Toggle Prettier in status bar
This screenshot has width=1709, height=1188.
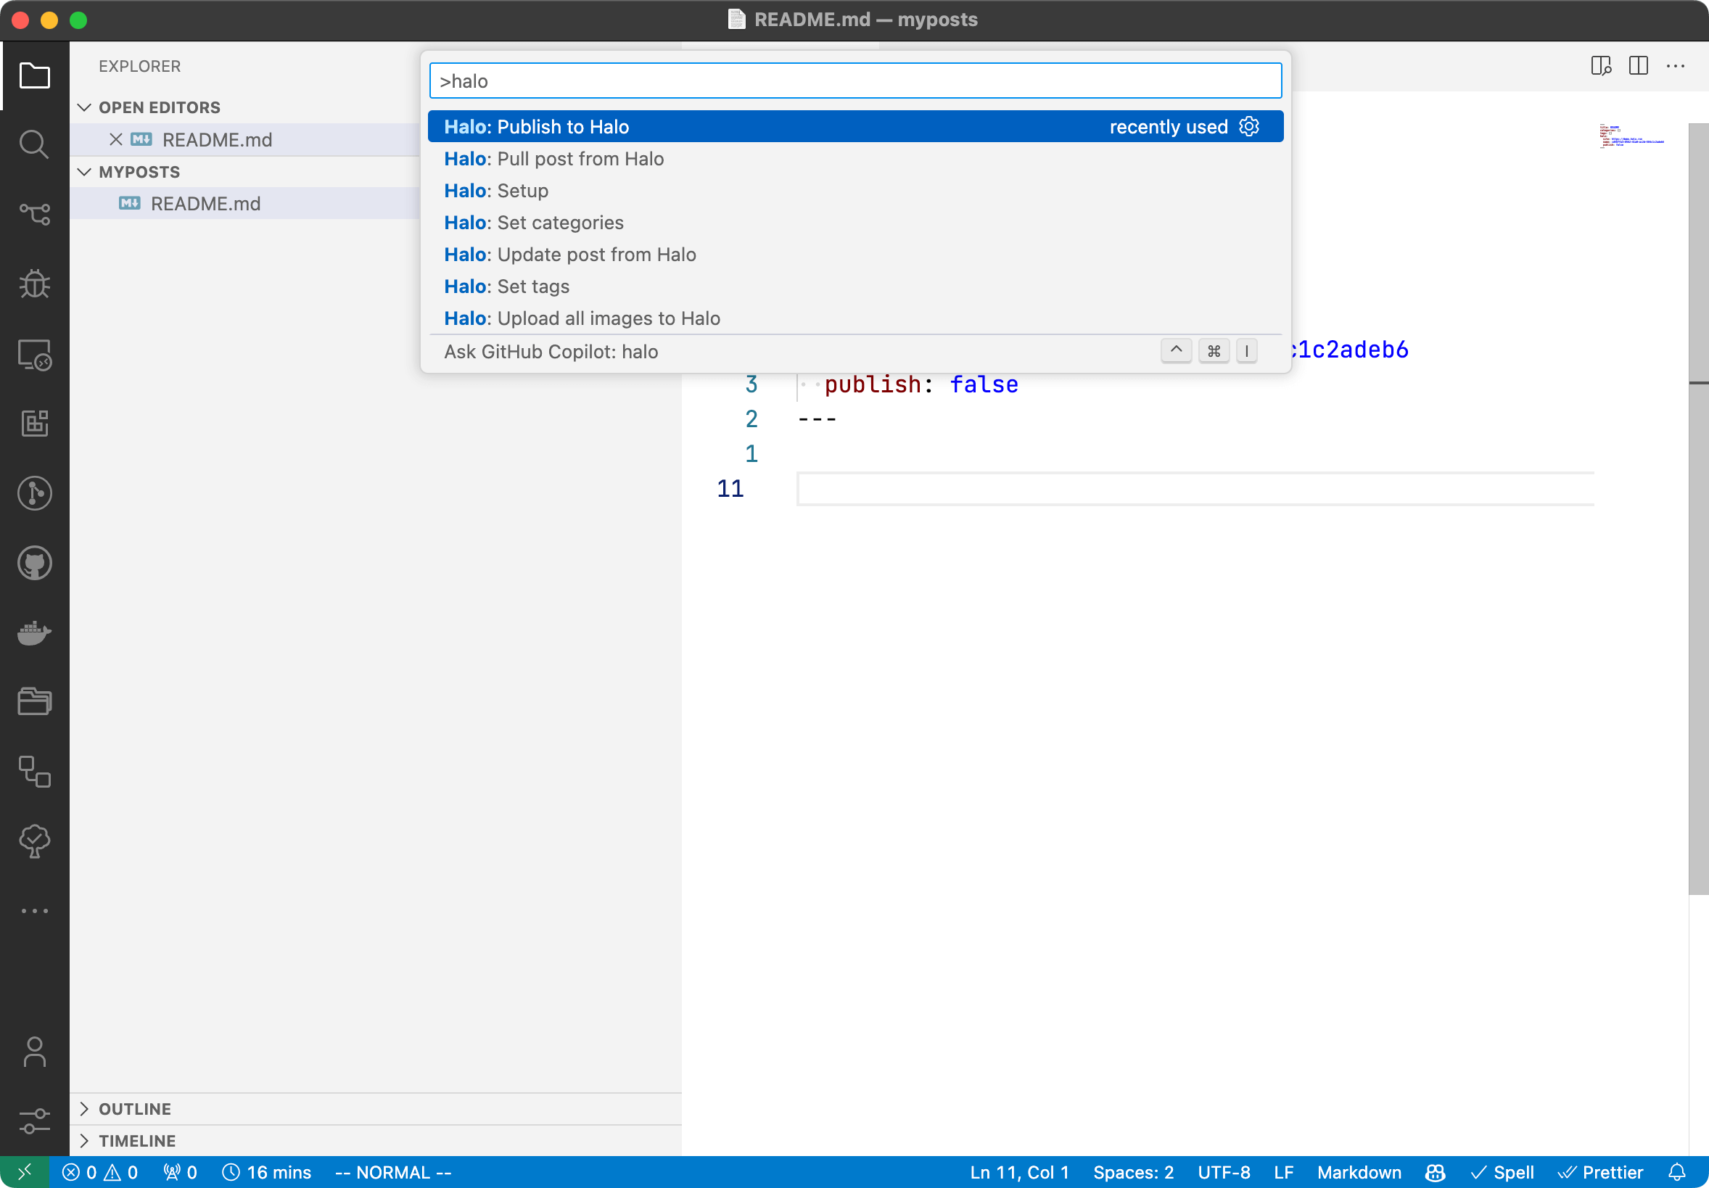click(1601, 1172)
